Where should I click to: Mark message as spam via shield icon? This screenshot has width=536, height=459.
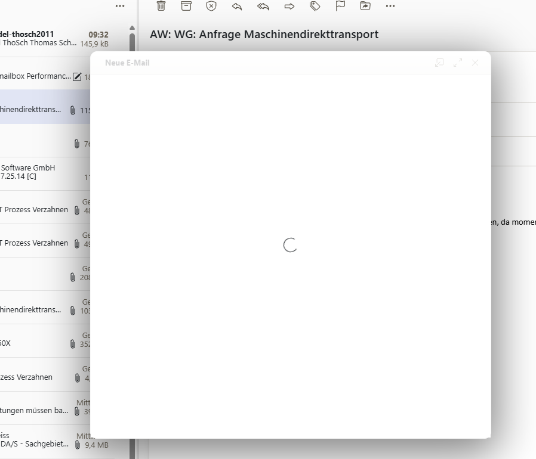(211, 6)
